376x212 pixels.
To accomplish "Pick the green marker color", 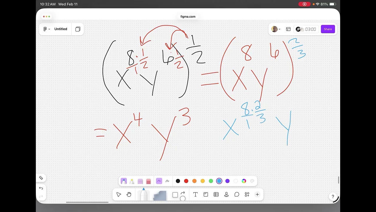I will [x=211, y=181].
